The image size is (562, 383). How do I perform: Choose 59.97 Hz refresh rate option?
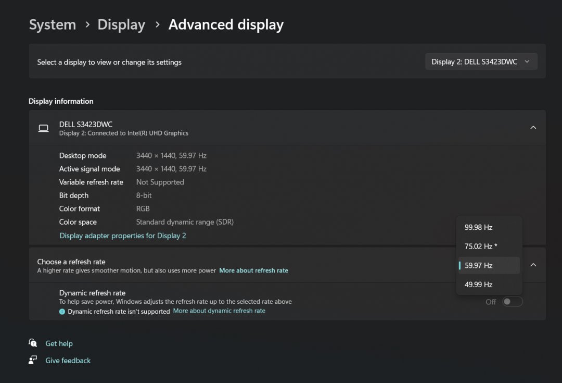tap(489, 265)
